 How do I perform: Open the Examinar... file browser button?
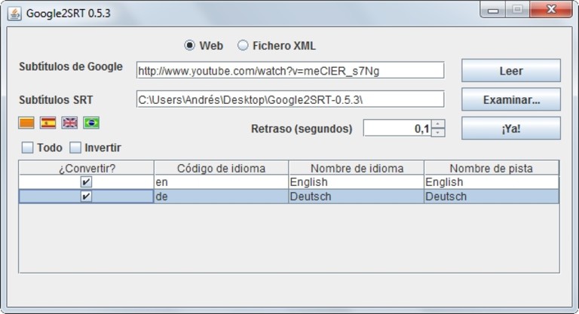click(x=511, y=99)
